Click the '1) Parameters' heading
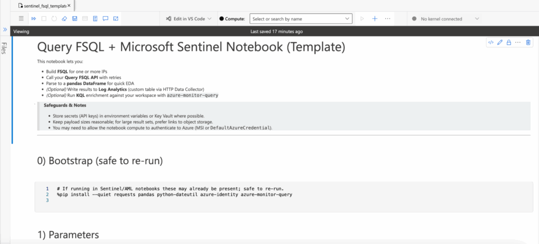The image size is (539, 244). coord(68,235)
